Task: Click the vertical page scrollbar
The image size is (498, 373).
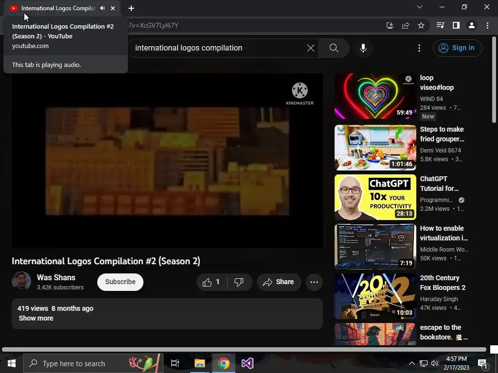Action: click(x=494, y=80)
